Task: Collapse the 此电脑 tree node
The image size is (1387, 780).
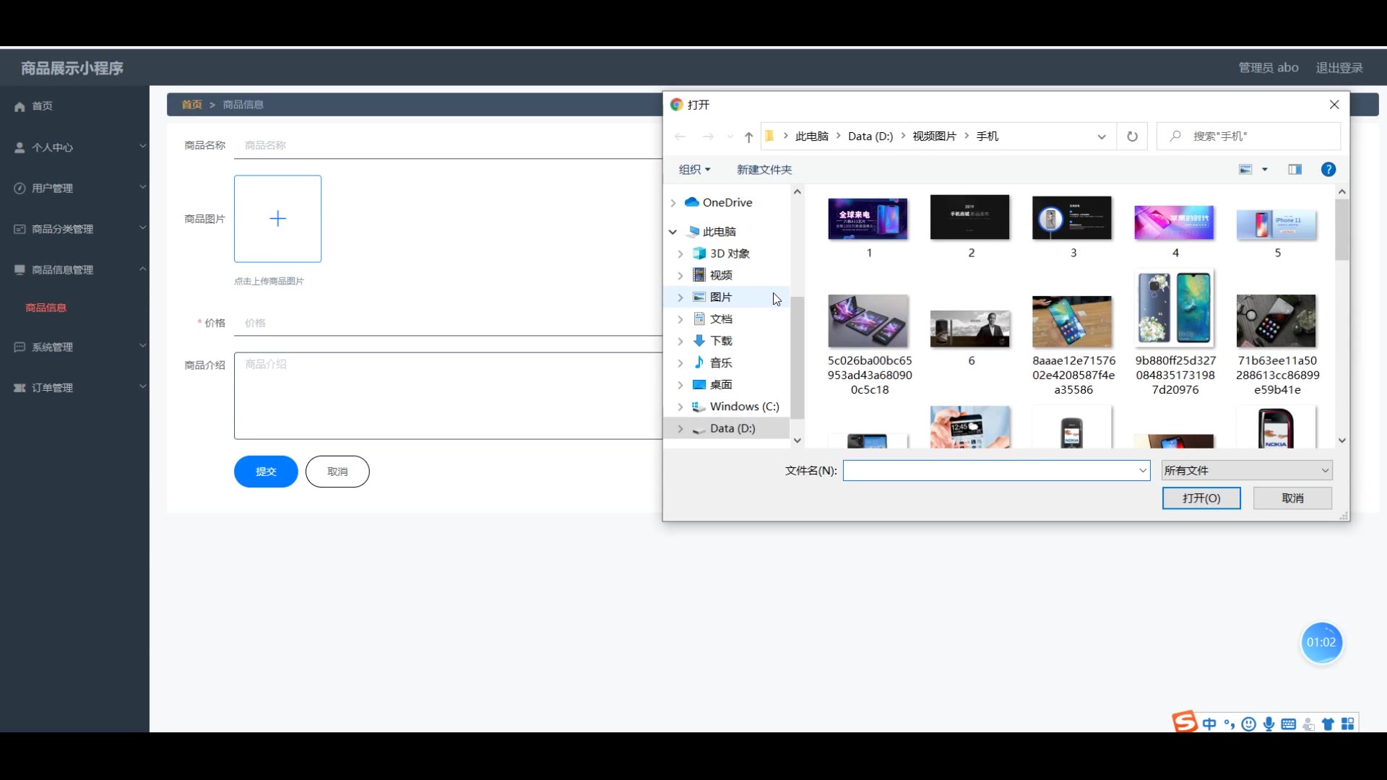Action: tap(673, 232)
